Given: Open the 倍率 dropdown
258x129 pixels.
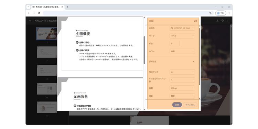Looking at the screenshot, I should coord(182,96).
